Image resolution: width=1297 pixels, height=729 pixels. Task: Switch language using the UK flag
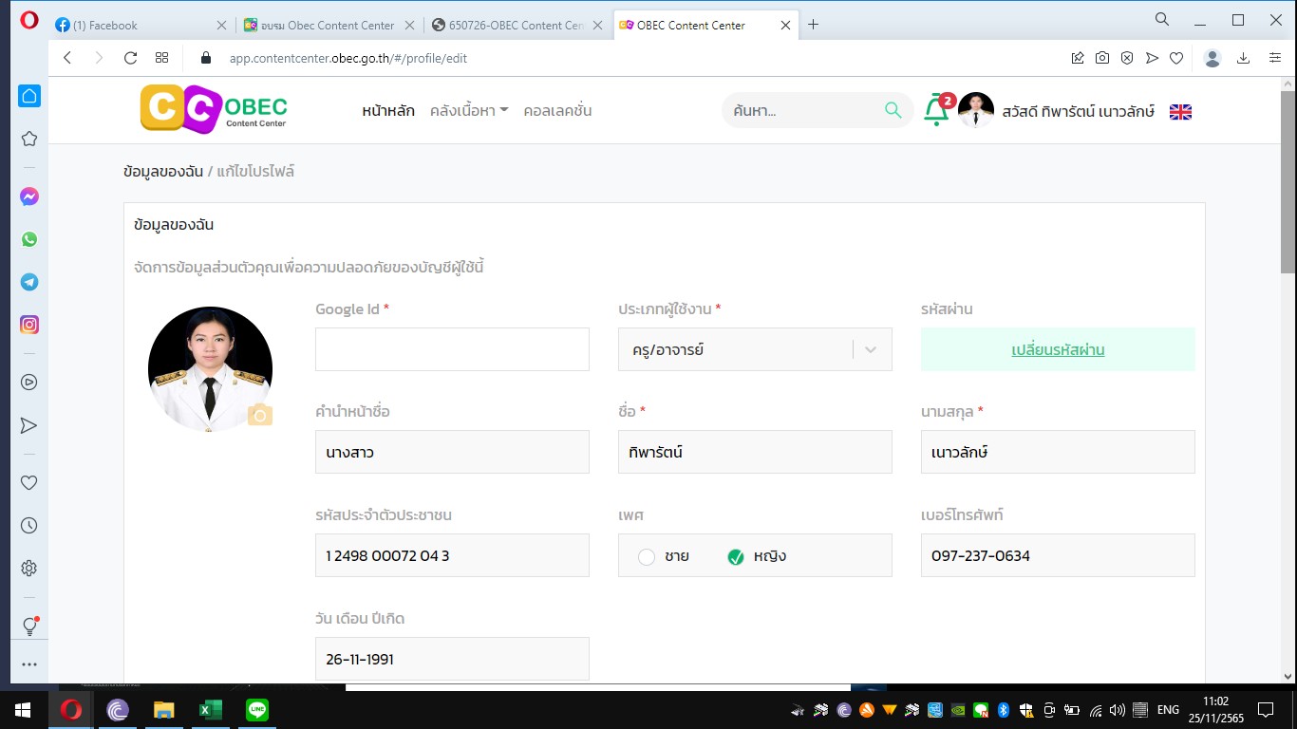point(1180,112)
